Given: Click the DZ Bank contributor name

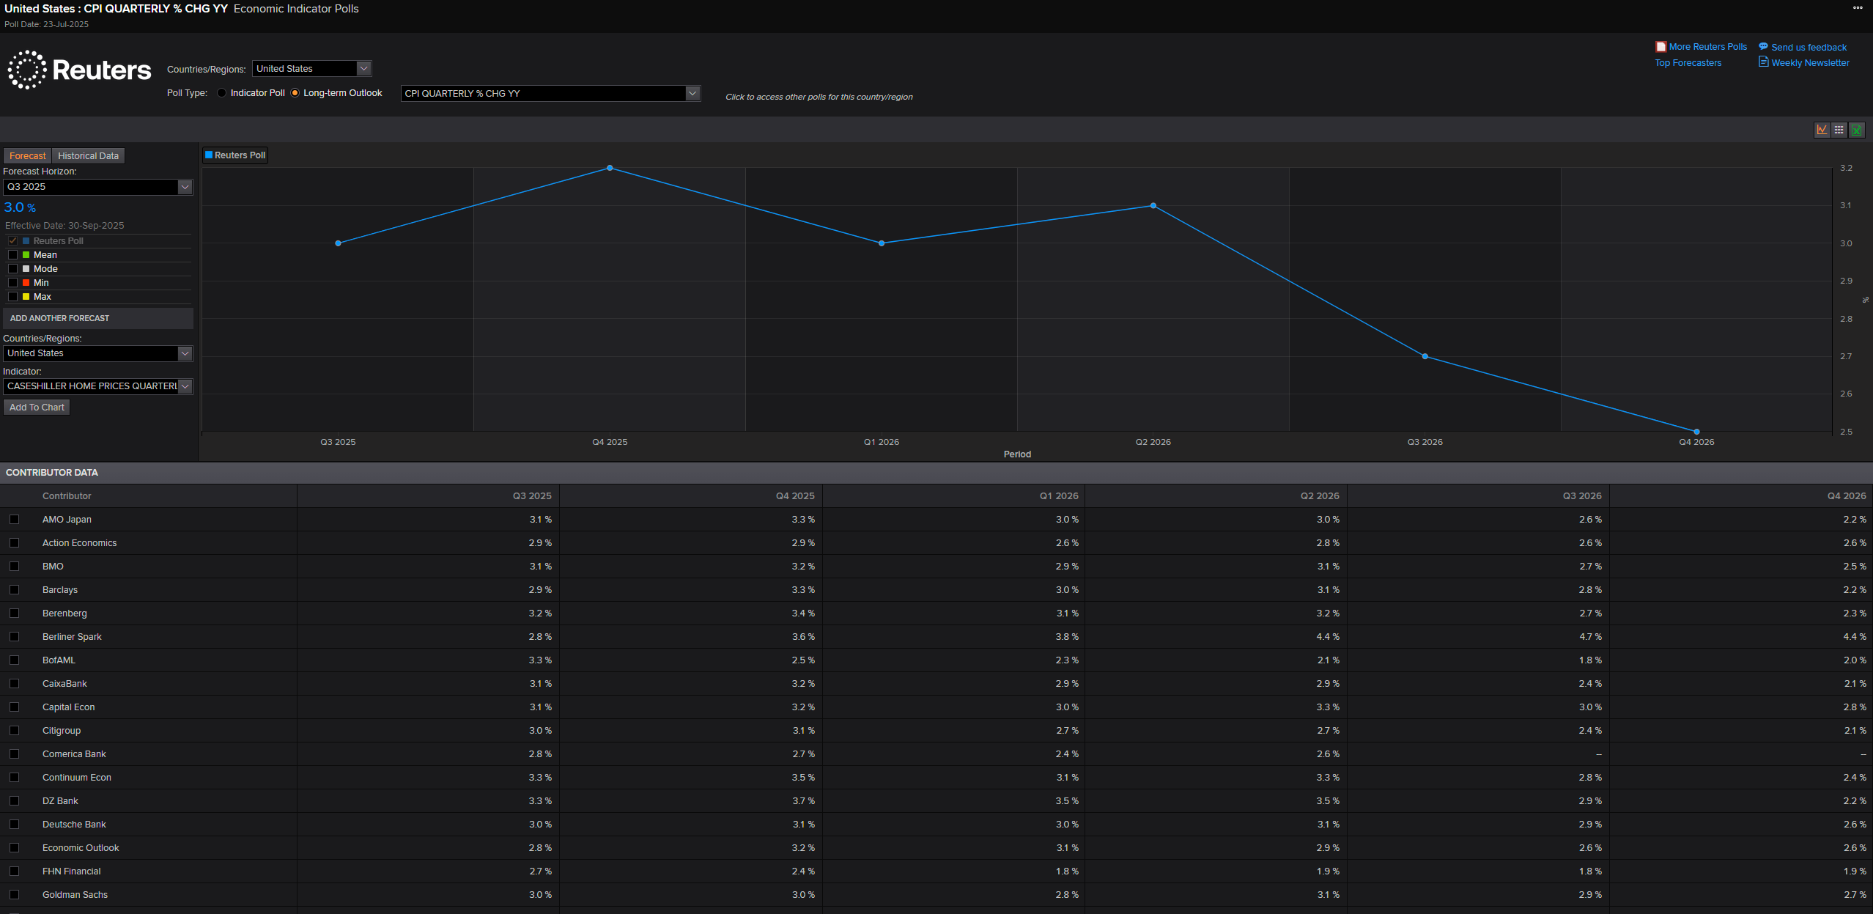Looking at the screenshot, I should pyautogui.click(x=60, y=801).
